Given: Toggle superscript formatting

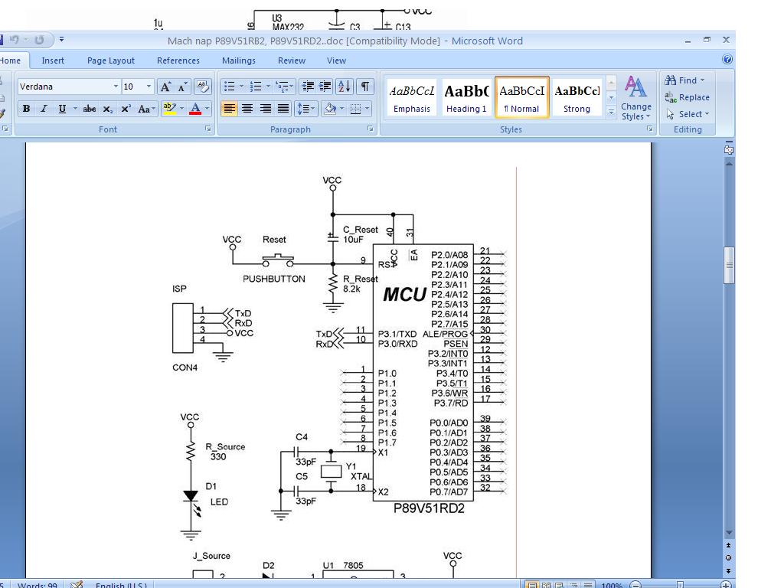Looking at the screenshot, I should point(126,109).
